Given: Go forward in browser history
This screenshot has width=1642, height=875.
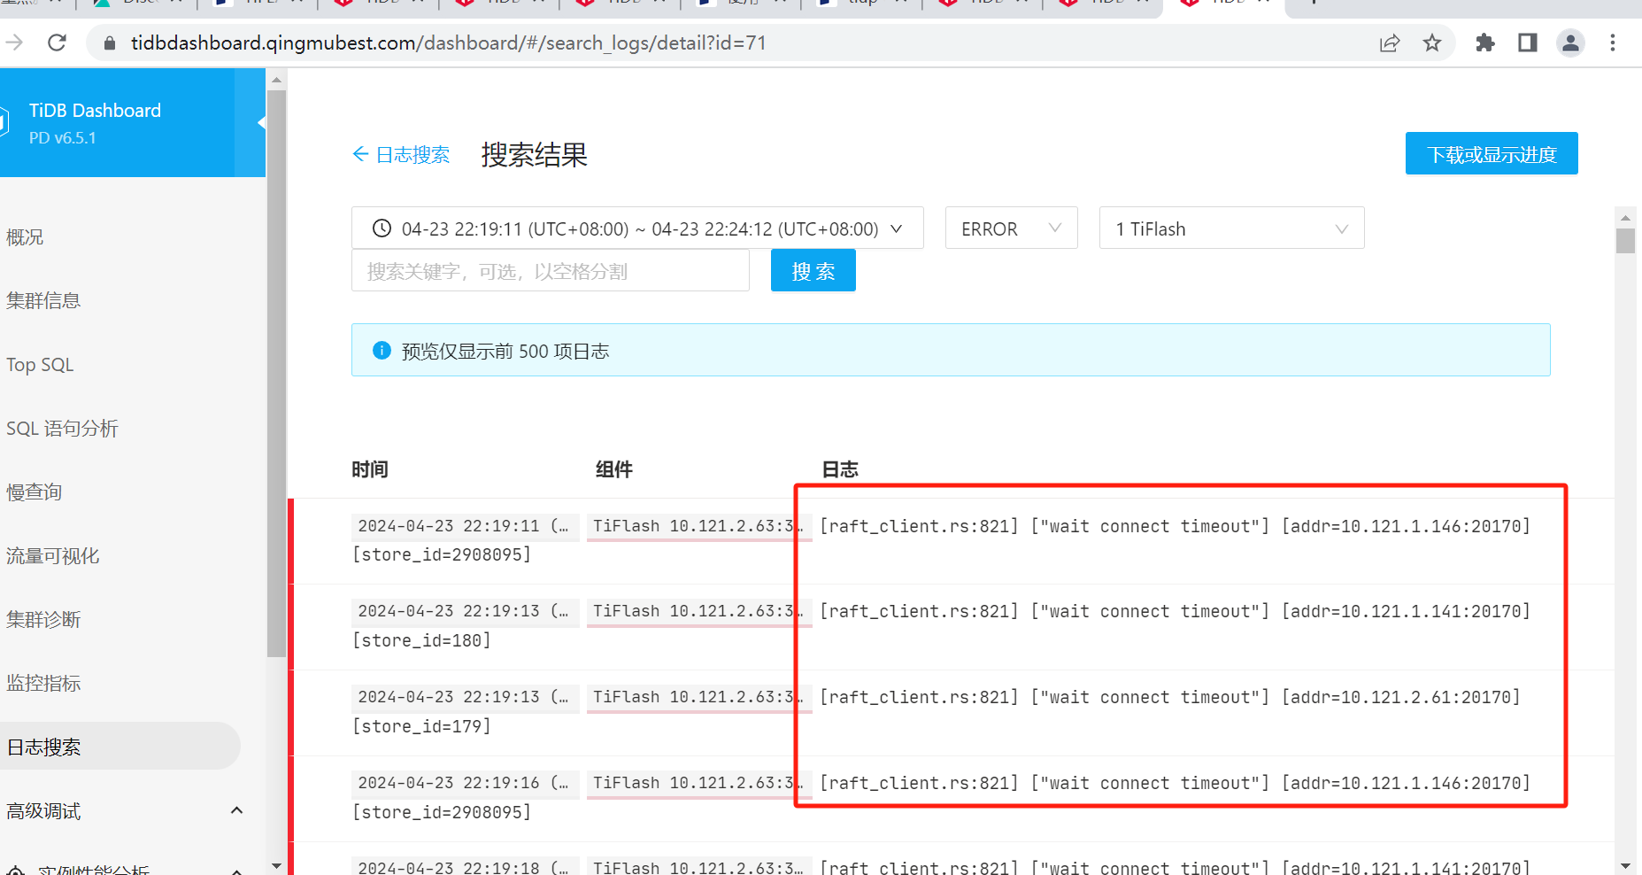Looking at the screenshot, I should [x=14, y=43].
